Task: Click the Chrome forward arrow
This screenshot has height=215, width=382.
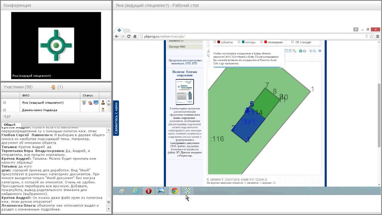Action: click(x=123, y=36)
